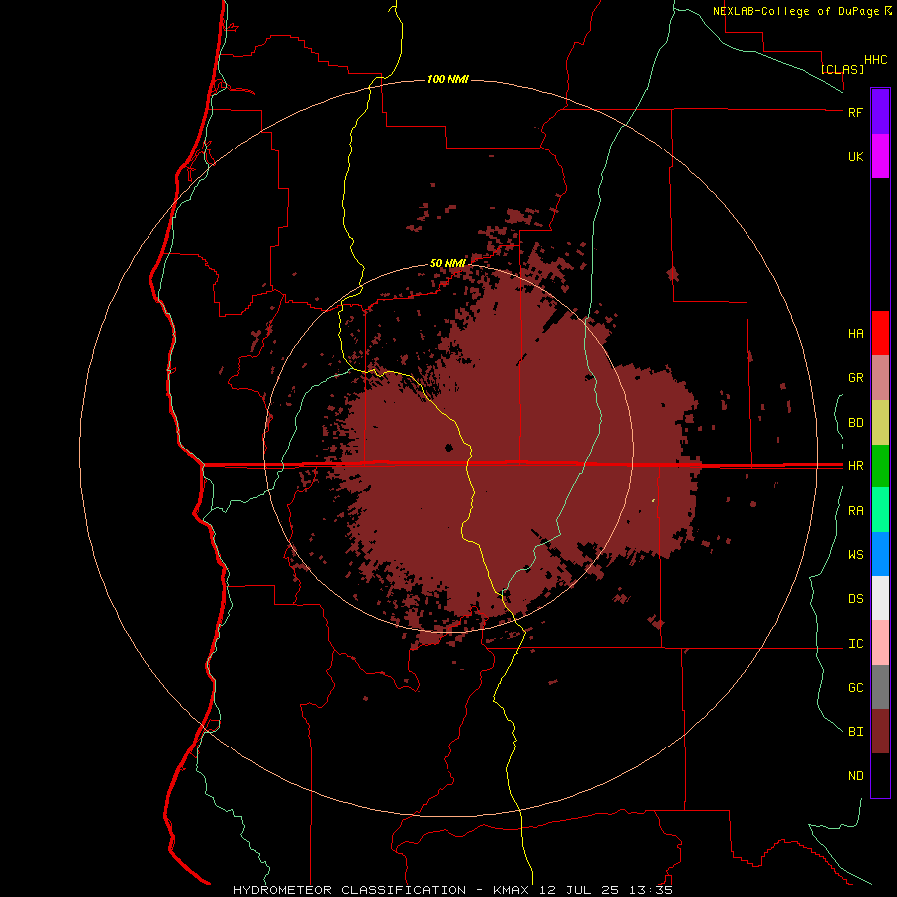The height and width of the screenshot is (897, 897).
Task: Click the BD yellow legend swatch
Action: coord(880,423)
